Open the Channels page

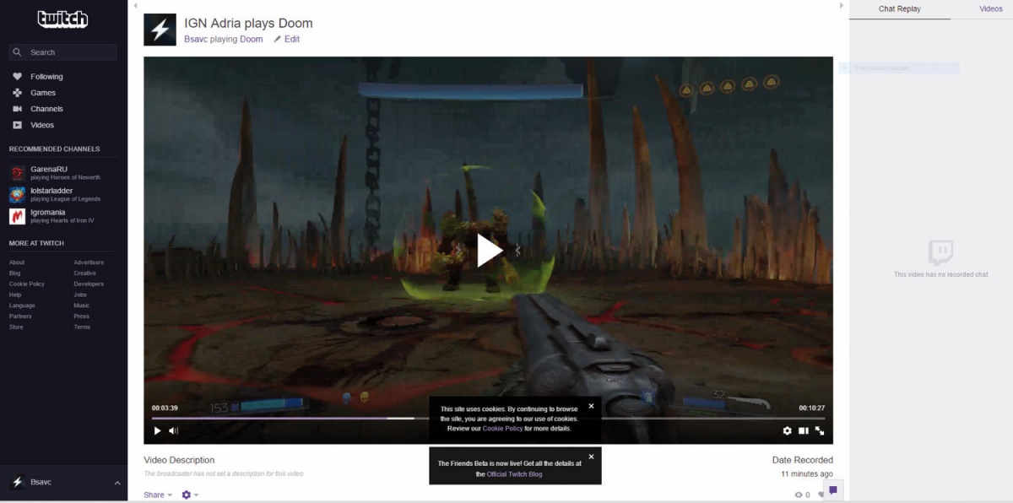[x=46, y=109]
